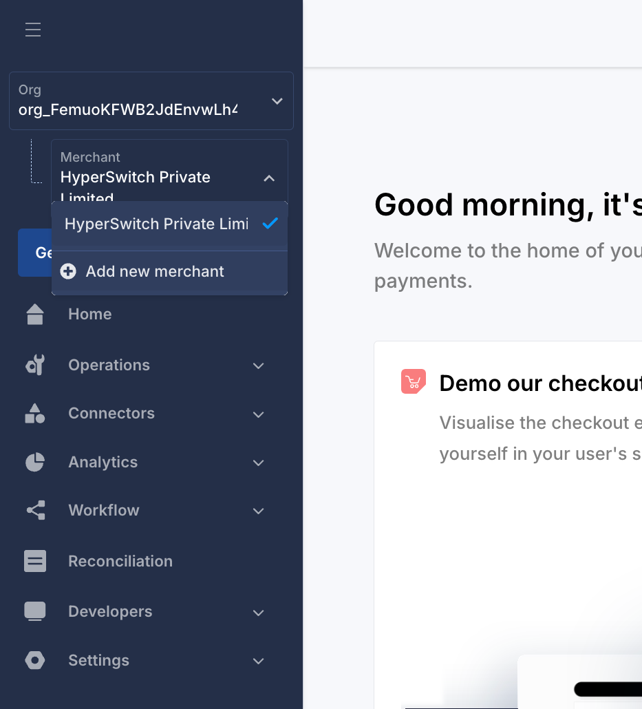
Task: Click Add new merchant option
Action: [x=155, y=272]
